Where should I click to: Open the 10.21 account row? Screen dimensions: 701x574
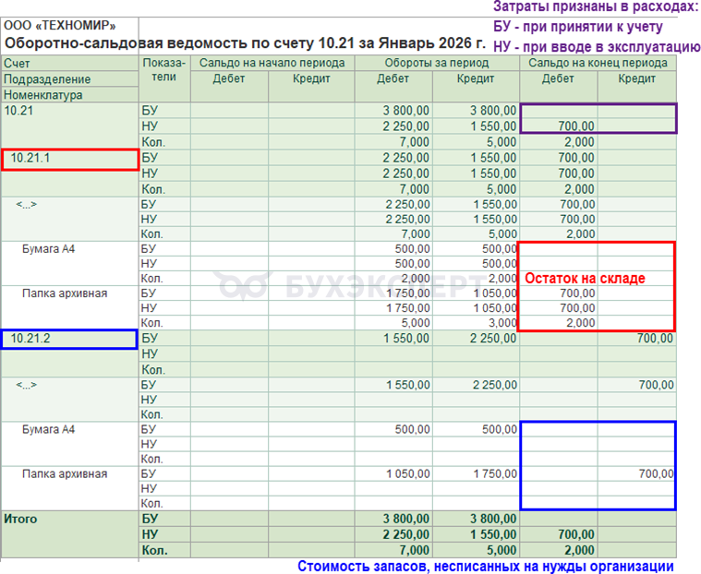(x=18, y=111)
